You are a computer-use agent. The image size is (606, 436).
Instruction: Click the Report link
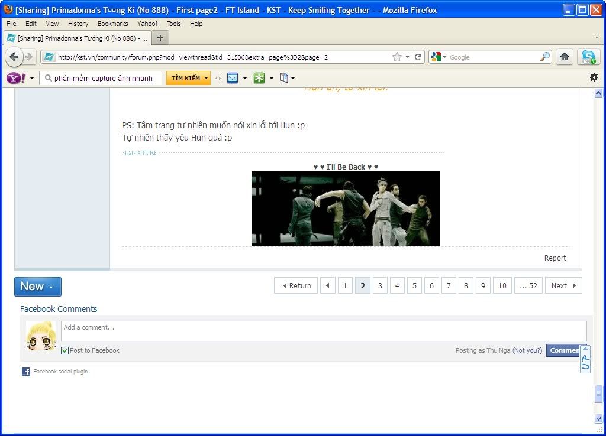[x=555, y=258]
